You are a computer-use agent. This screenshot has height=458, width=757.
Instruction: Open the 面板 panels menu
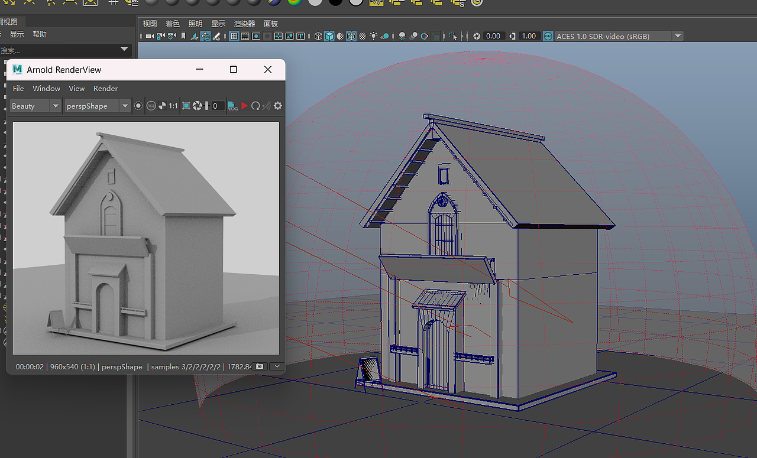point(271,24)
